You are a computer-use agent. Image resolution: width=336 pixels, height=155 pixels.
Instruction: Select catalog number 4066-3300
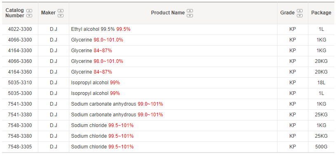point(20,40)
